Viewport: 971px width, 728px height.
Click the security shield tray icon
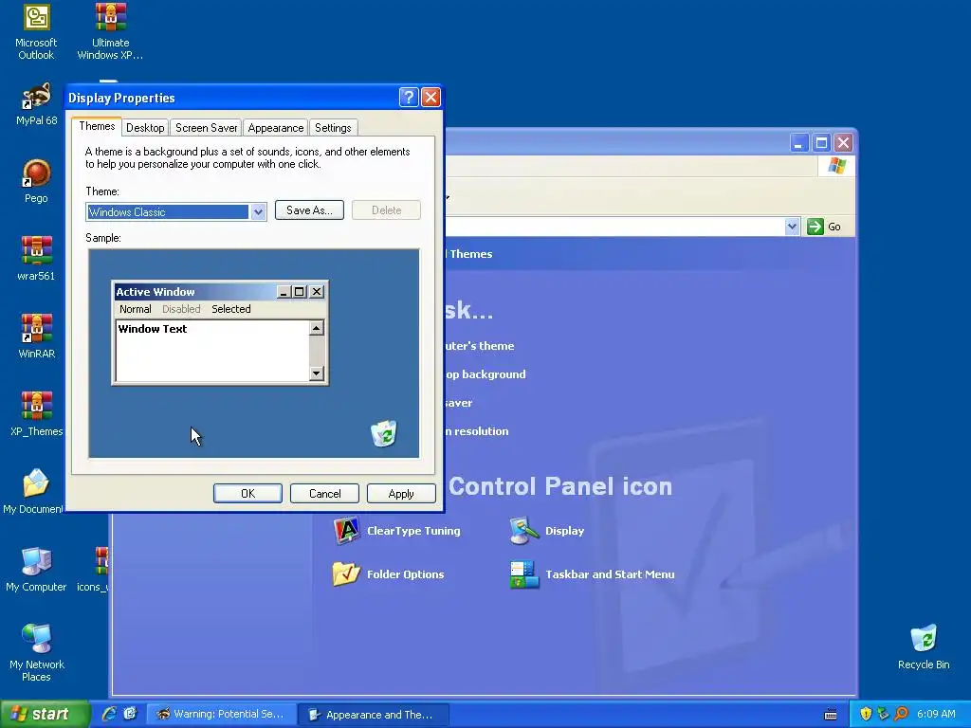(866, 714)
